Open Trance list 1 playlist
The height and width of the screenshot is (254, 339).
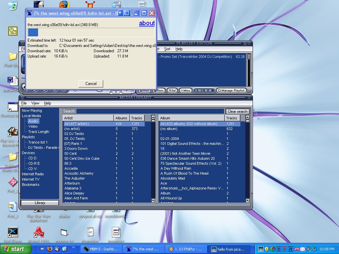pyautogui.click(x=38, y=142)
